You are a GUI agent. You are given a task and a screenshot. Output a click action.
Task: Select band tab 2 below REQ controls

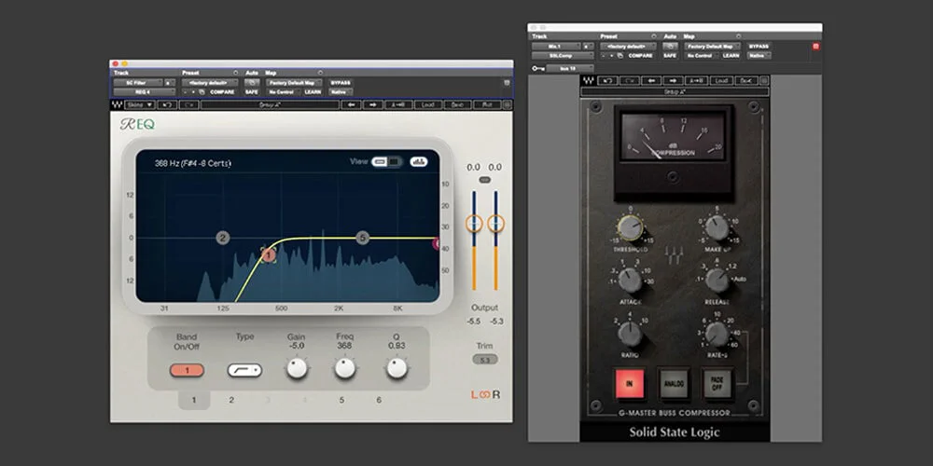(231, 400)
